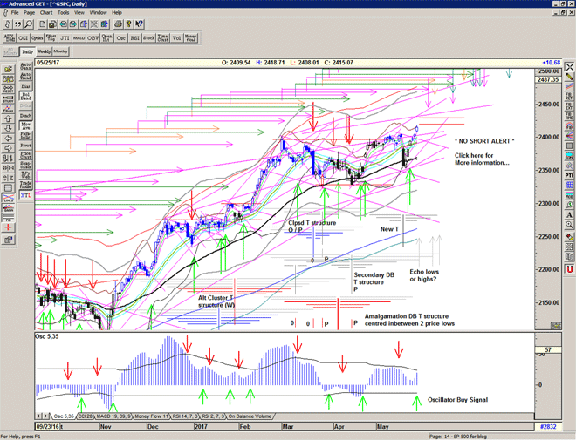The width and height of the screenshot is (576, 440).
Task: Select the RSI study button
Action: [134, 38]
